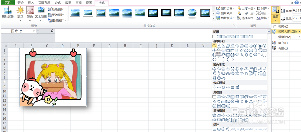Open Excel help question mark icon
This screenshot has width=301, height=132.
[297, 2]
